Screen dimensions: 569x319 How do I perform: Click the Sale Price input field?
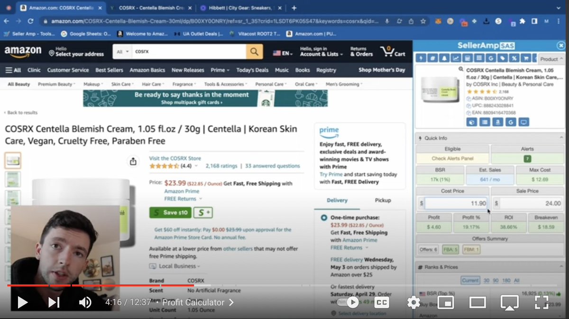point(532,203)
